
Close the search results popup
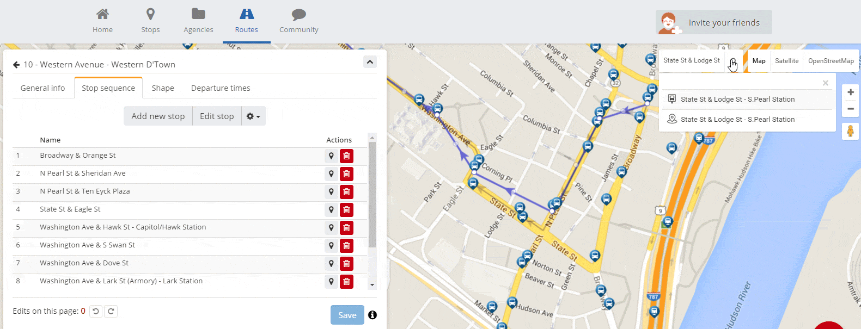[826, 83]
